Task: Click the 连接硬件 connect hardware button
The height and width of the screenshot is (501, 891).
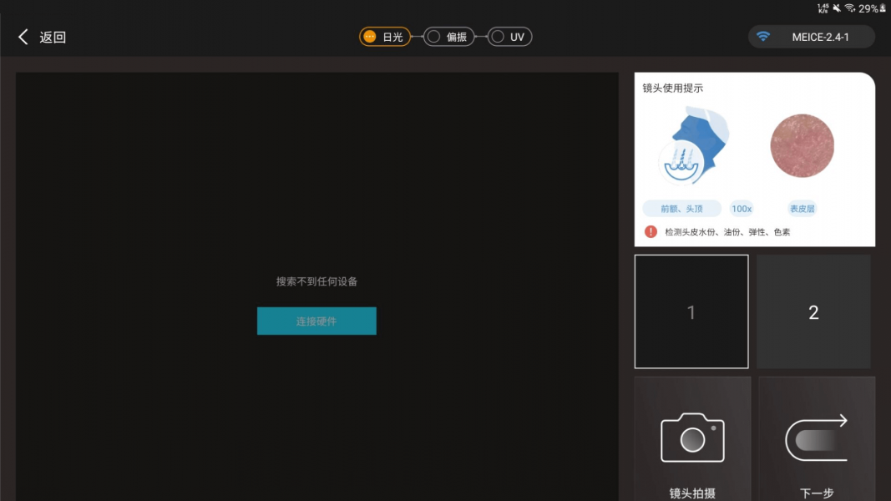Action: (316, 321)
